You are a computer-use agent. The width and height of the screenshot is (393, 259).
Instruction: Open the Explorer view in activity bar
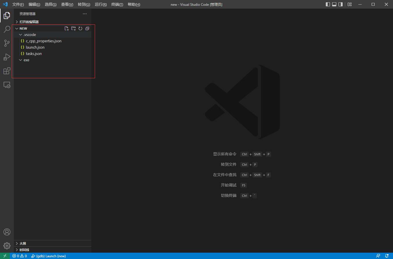[x=7, y=16]
